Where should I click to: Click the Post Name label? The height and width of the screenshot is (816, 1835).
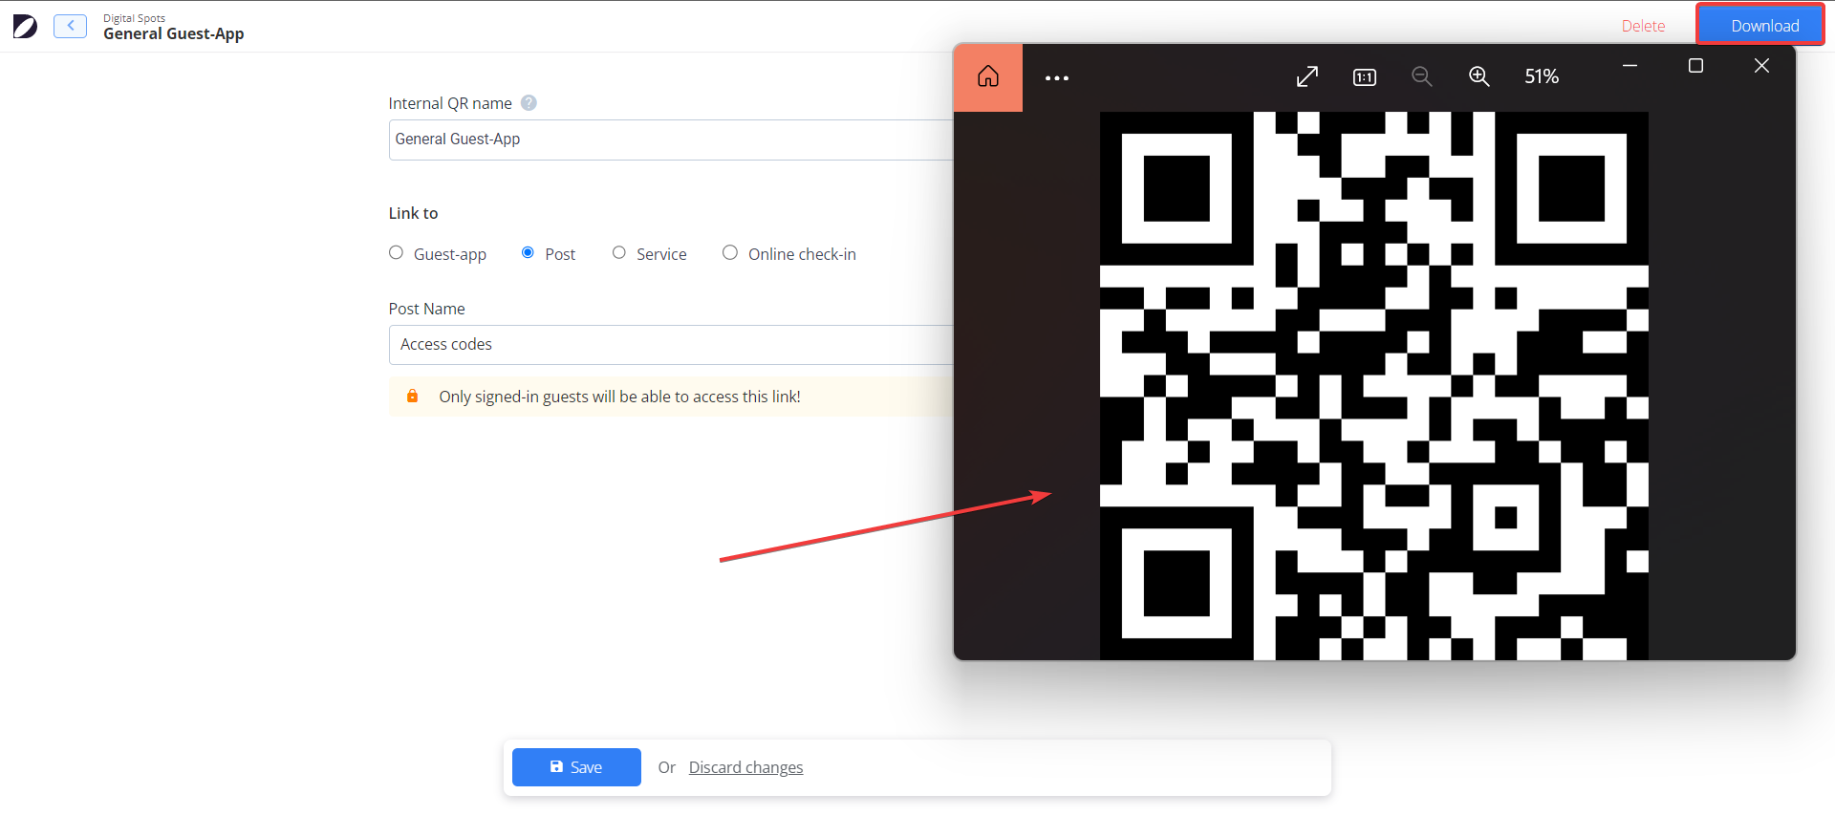click(x=426, y=309)
